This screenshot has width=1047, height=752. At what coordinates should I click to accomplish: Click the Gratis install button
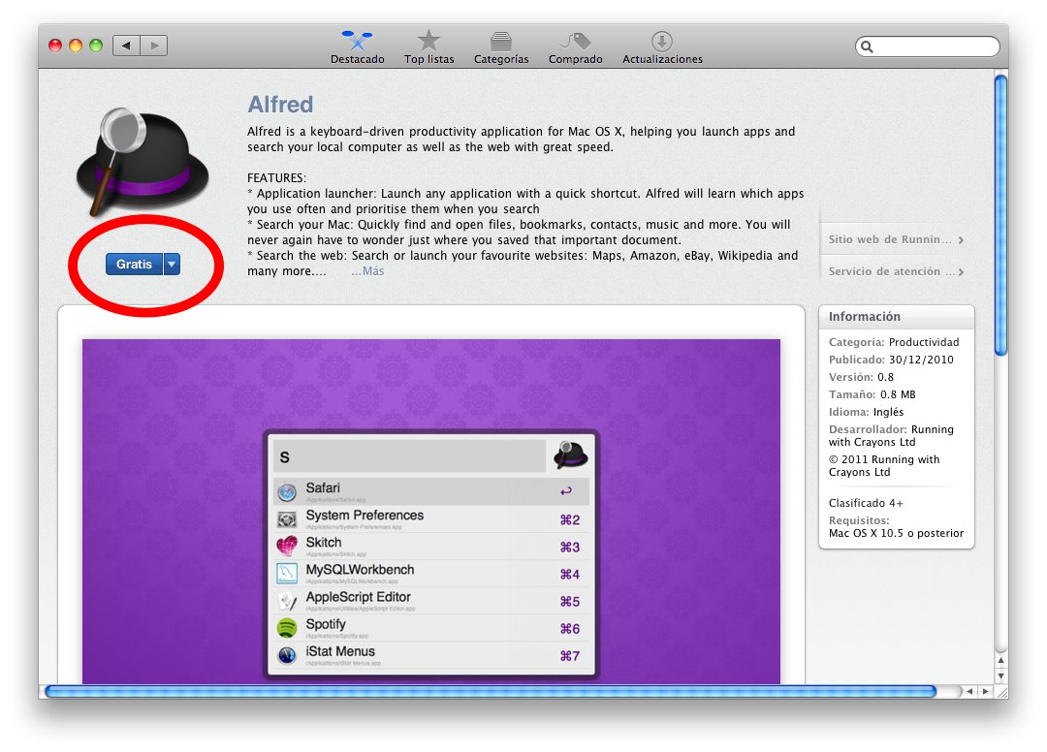tap(134, 265)
